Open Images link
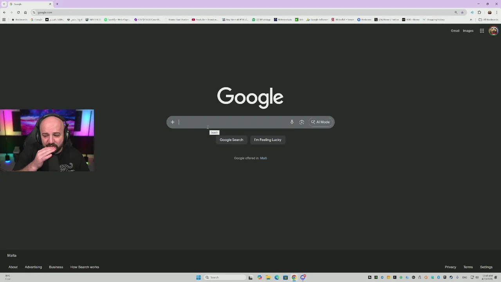Viewport: 501px width, 282px height. point(468,31)
